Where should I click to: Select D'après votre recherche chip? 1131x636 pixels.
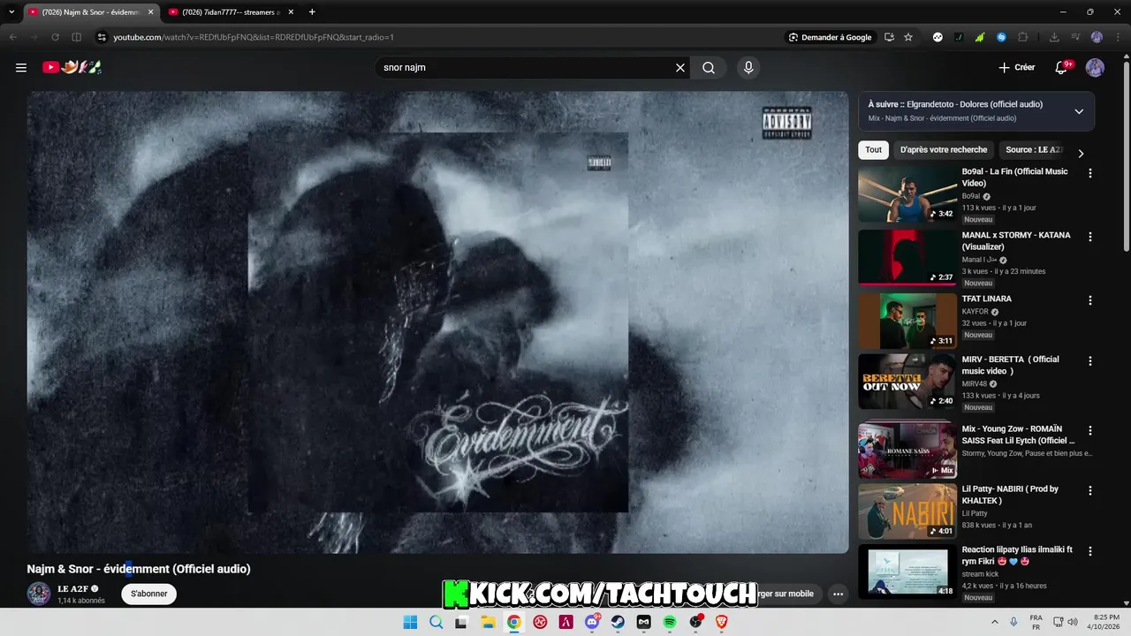tap(944, 150)
